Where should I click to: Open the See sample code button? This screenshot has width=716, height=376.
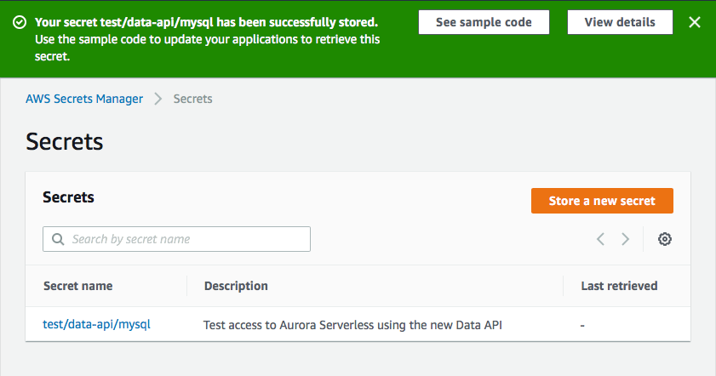click(x=484, y=22)
